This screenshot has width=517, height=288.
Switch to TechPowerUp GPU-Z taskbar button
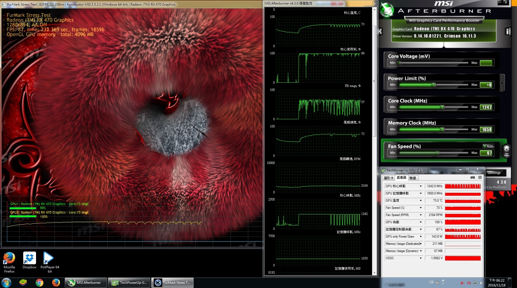click(x=129, y=283)
